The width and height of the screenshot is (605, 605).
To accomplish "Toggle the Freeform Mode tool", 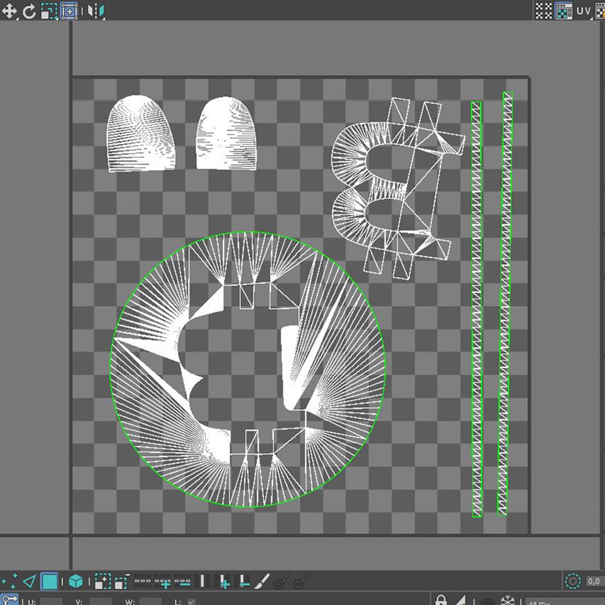I will 69,11.
